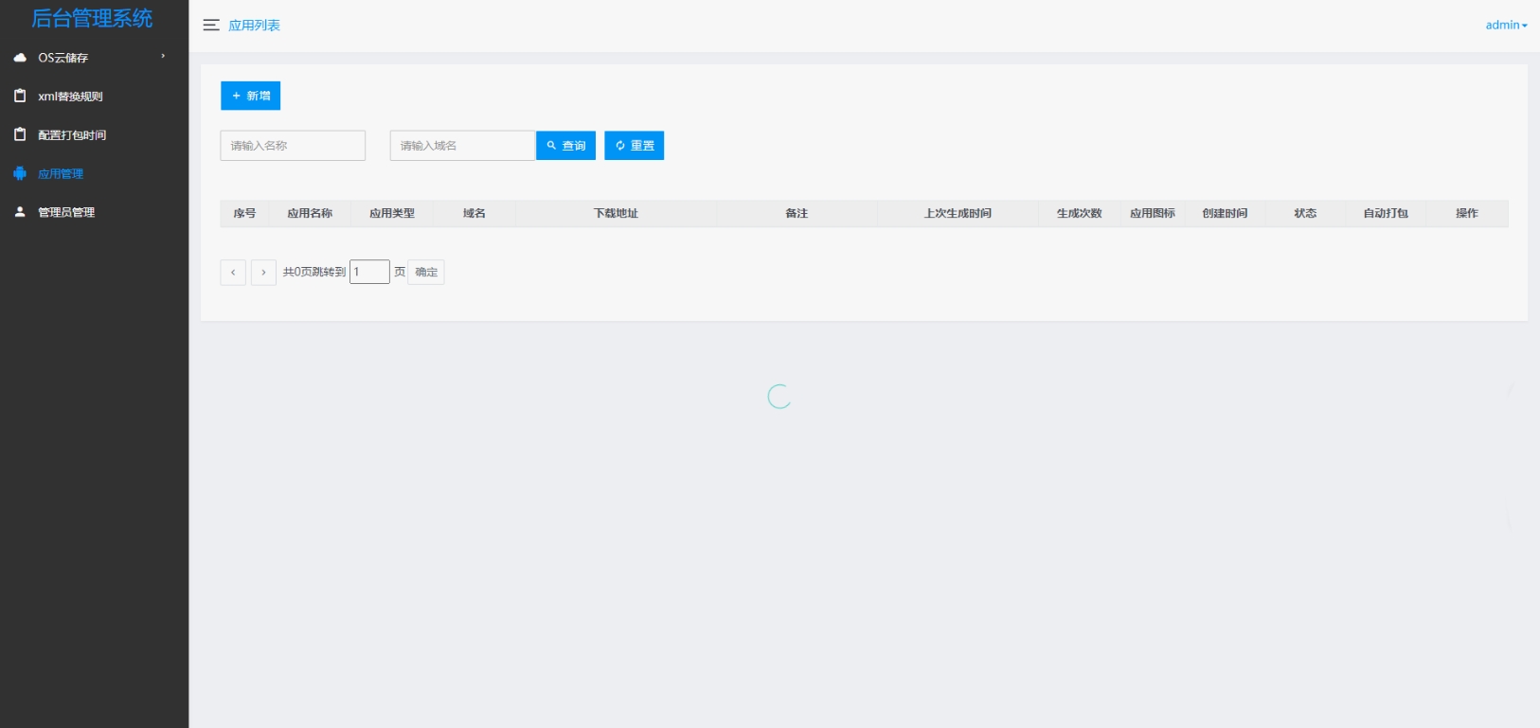Viewport: 1540px width, 728px height.
Task: Open xml替换规则 menu item
Action: [95, 97]
